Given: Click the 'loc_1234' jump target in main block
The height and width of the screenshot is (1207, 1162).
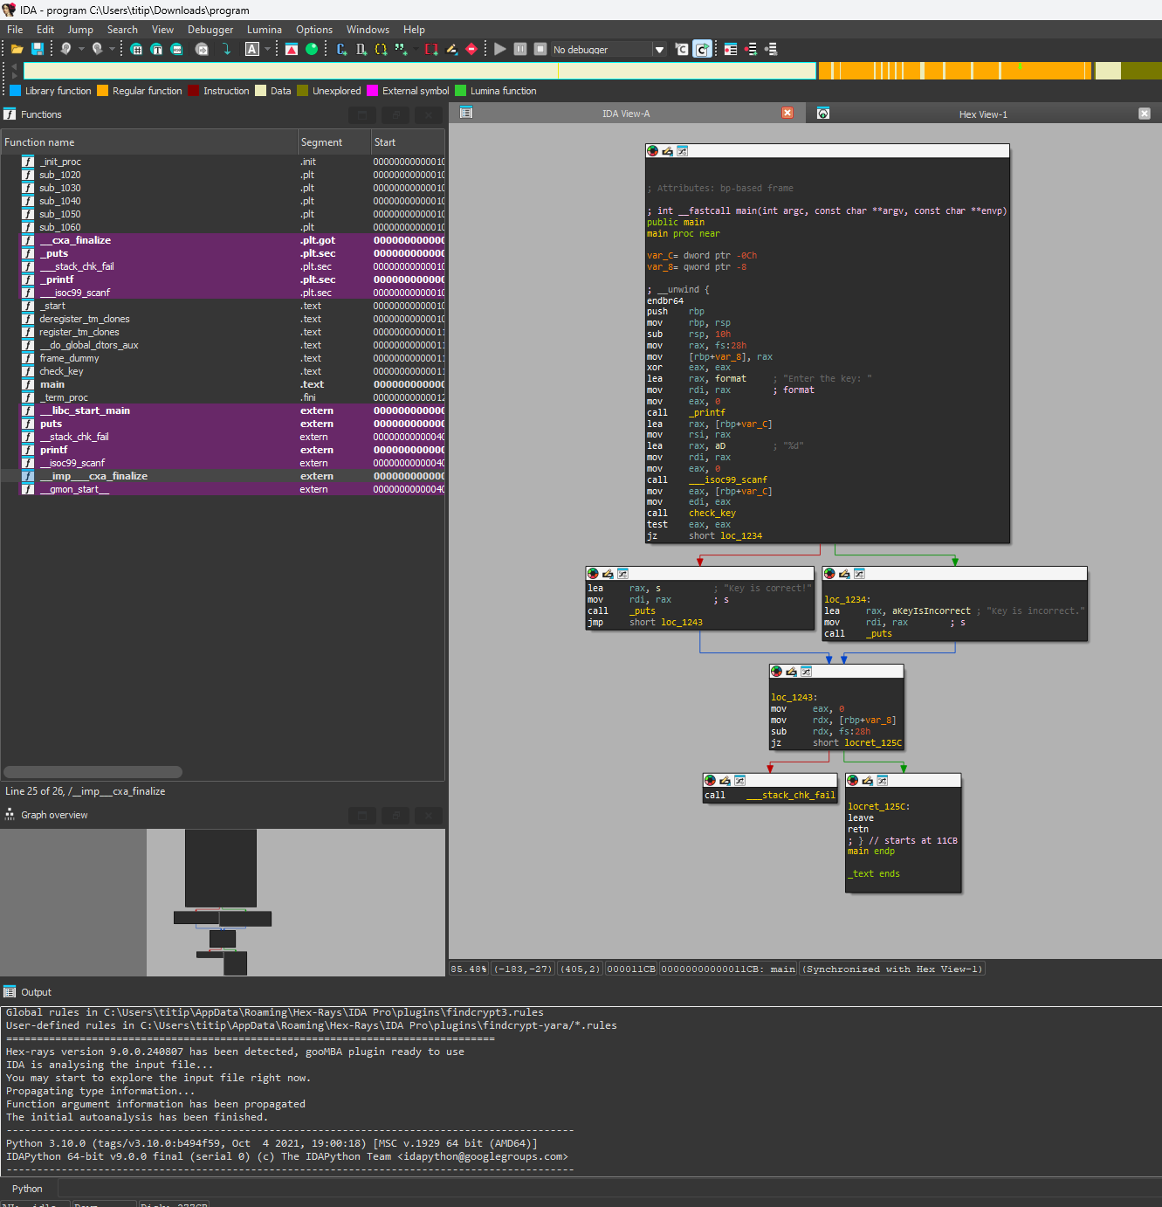Looking at the screenshot, I should point(740,536).
